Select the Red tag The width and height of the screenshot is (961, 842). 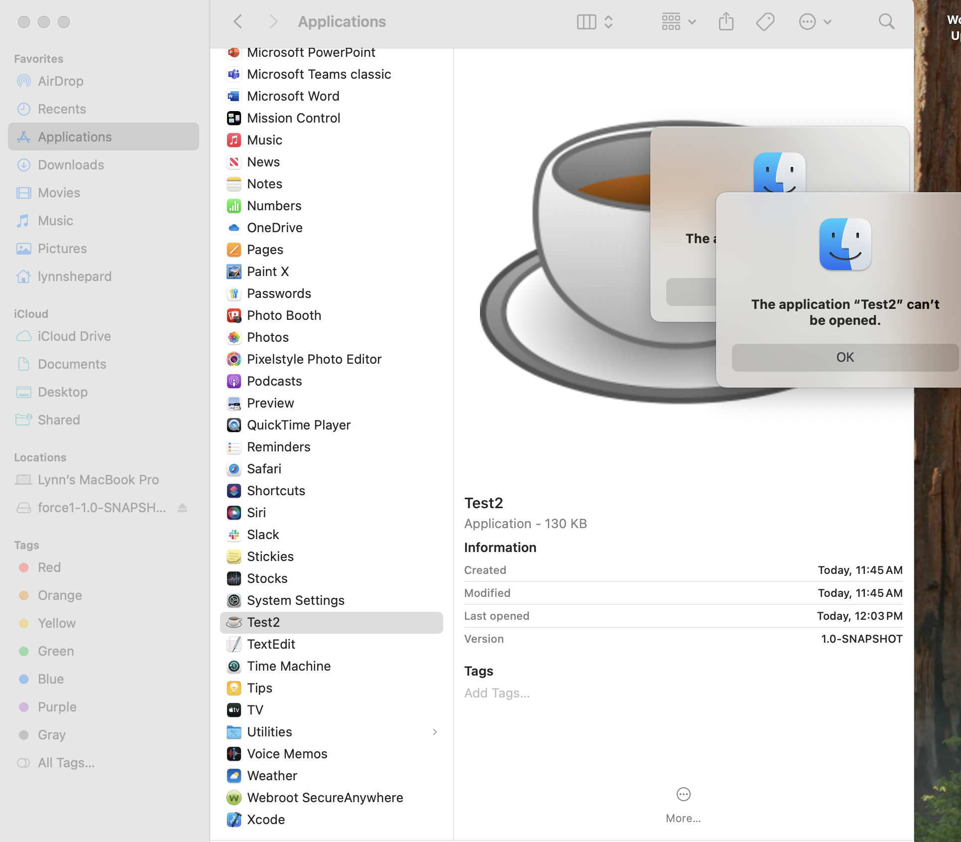pos(104,567)
